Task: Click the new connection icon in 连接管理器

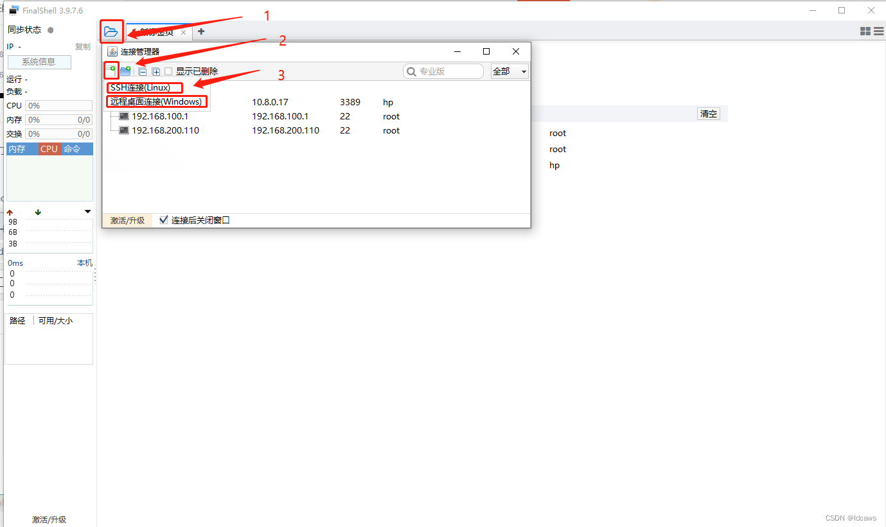Action: [111, 71]
